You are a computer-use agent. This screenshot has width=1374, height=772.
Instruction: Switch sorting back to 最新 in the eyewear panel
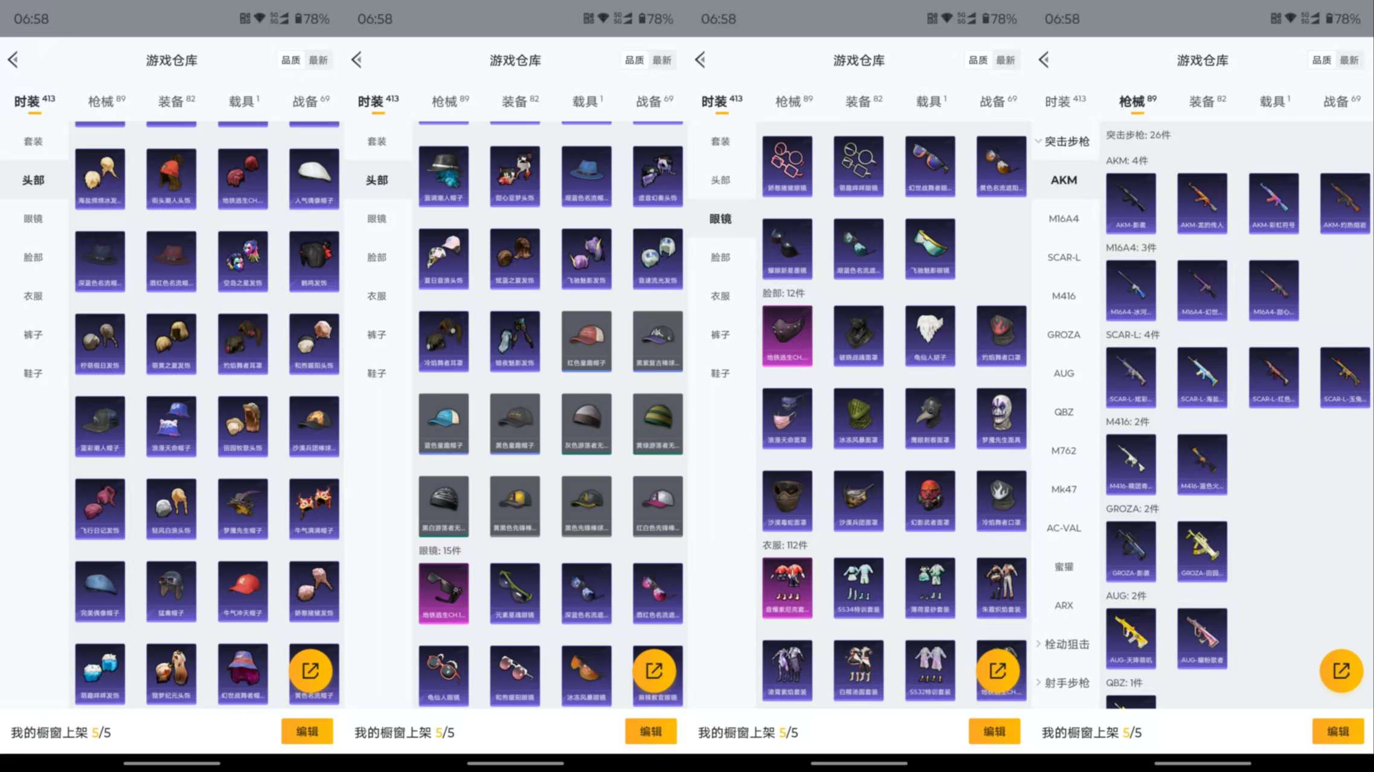[x=1005, y=60]
